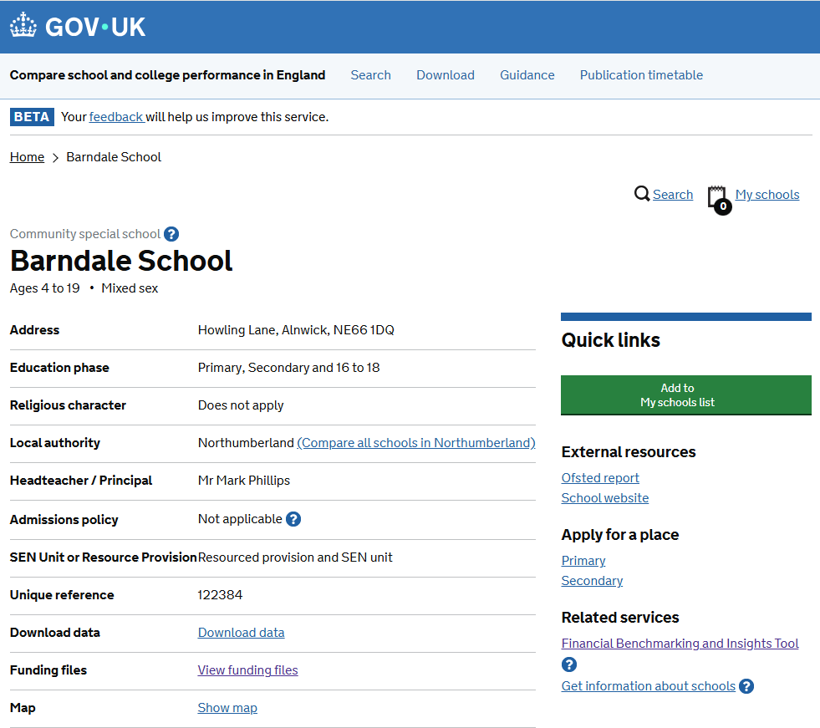Click the My schools bookmark icon

coord(716,192)
